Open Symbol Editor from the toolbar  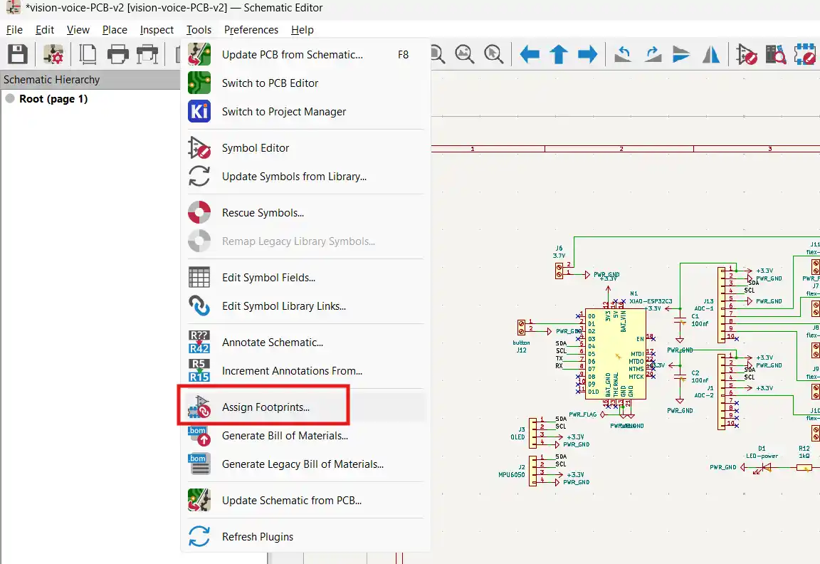(x=746, y=54)
